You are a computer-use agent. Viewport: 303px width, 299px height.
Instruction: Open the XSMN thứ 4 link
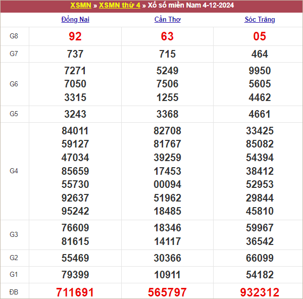tap(120, 5)
